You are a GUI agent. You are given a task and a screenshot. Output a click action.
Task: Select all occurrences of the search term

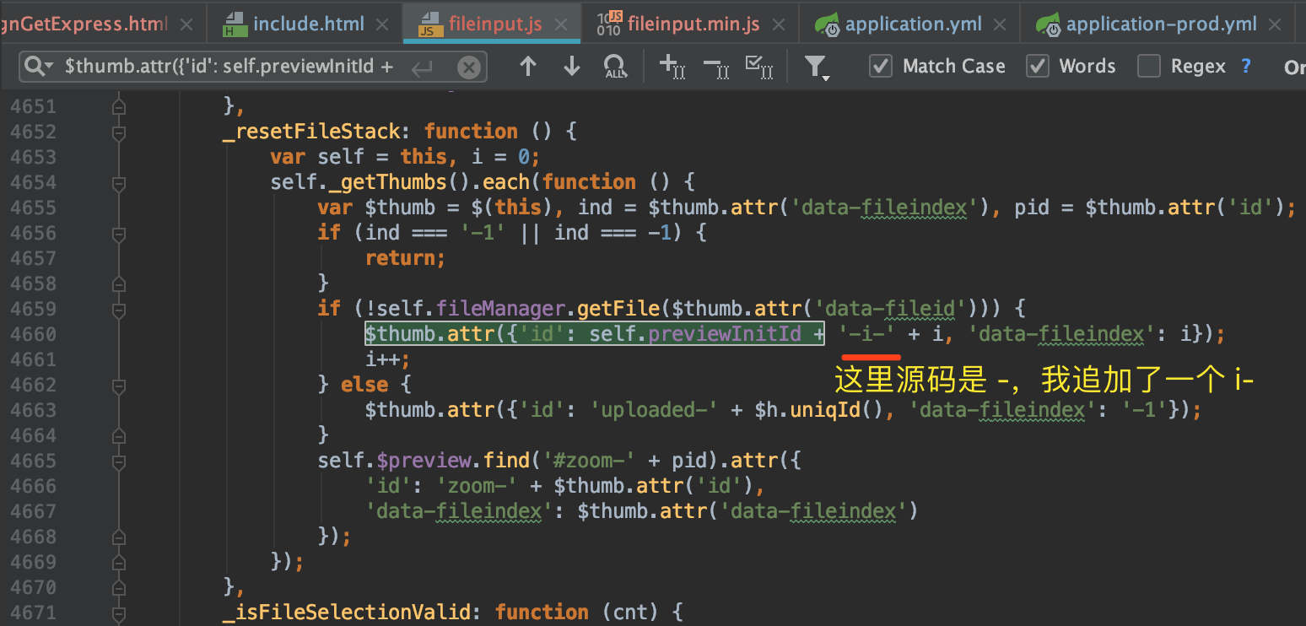pos(615,66)
